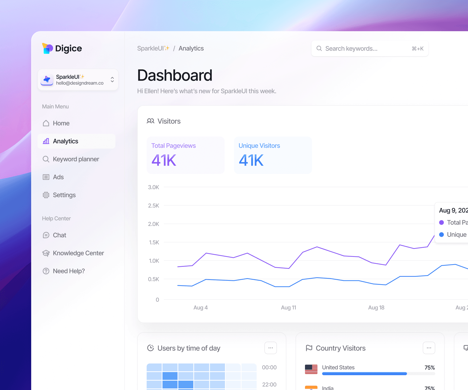Open Settings in the sidebar
This screenshot has height=390, width=468.
[76, 195]
